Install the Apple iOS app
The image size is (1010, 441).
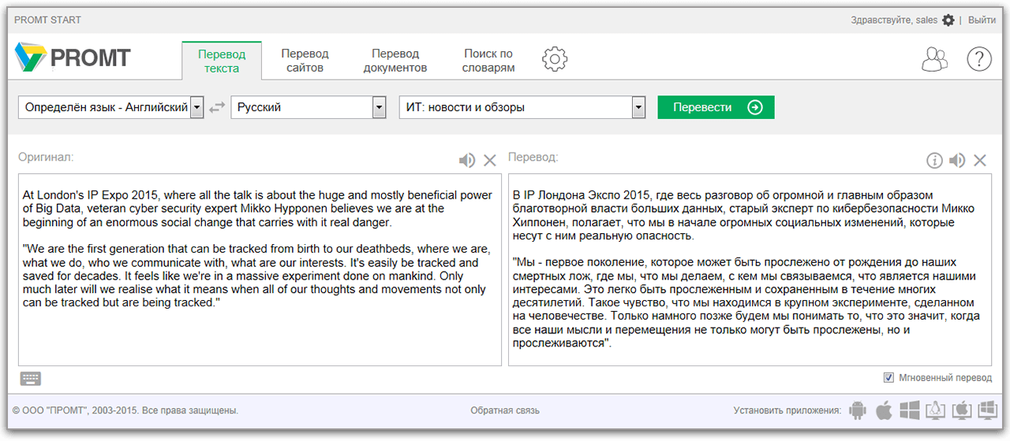click(885, 410)
